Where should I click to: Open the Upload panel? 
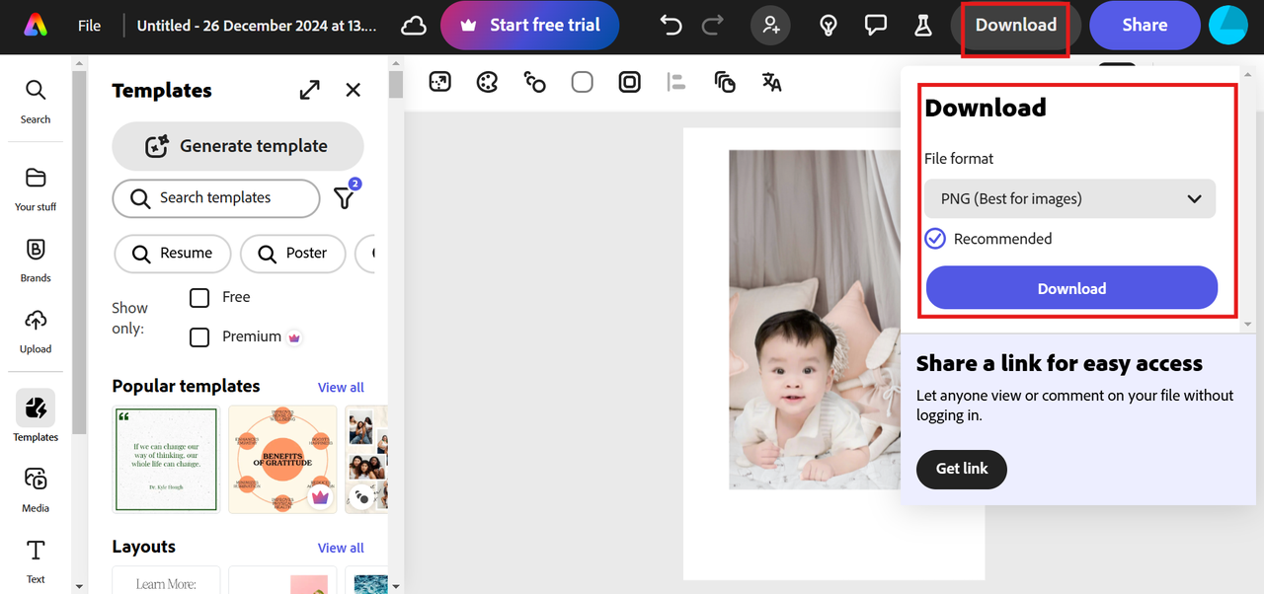point(36,331)
